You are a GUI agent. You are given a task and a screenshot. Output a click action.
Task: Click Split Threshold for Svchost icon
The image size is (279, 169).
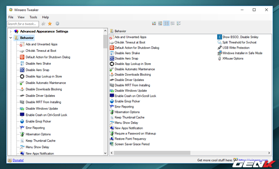(x=219, y=42)
